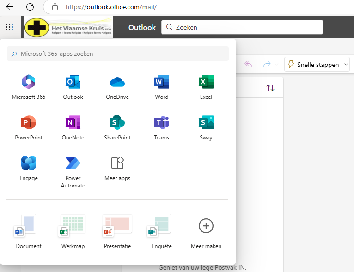Image resolution: width=354 pixels, height=272 pixels.
Task: Create a new Forms Enquête
Action: (162, 231)
